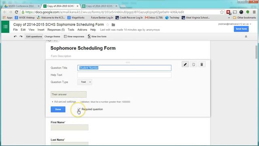This screenshot has width=259, height=146.
Task: Open the WageWorks bookmark
Action: (76, 17)
